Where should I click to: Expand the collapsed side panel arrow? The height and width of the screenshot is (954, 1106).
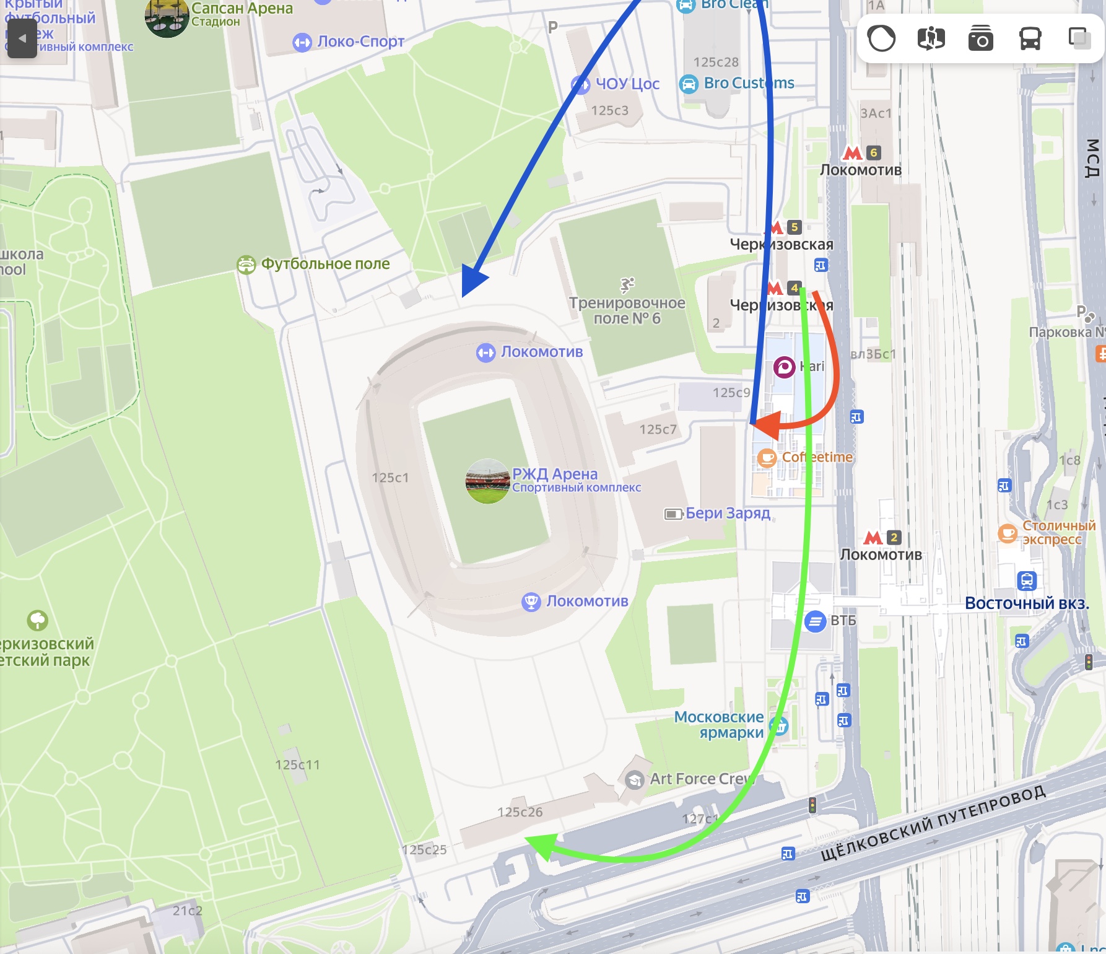(22, 38)
